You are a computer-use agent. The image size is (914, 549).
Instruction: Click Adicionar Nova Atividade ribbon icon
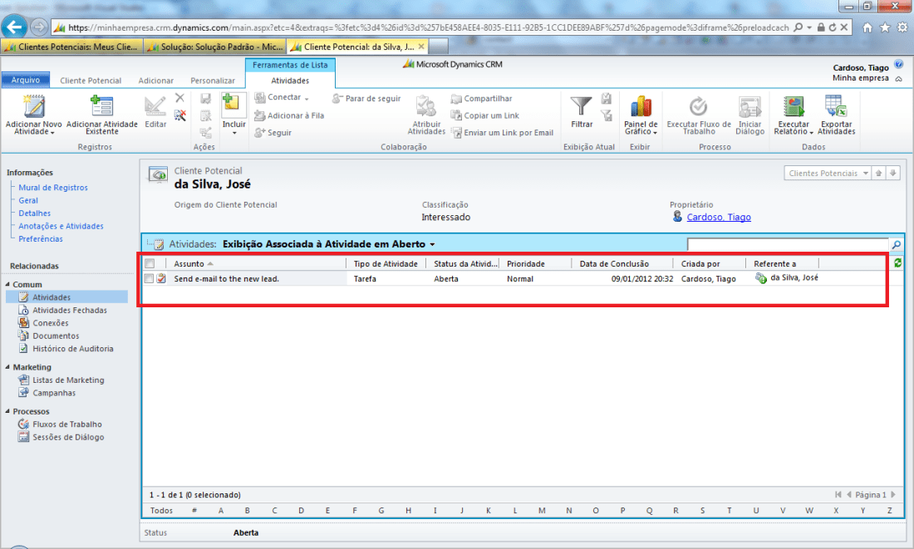33,106
